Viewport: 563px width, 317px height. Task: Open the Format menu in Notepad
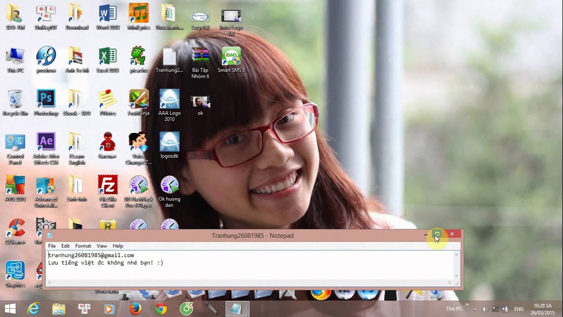[83, 246]
